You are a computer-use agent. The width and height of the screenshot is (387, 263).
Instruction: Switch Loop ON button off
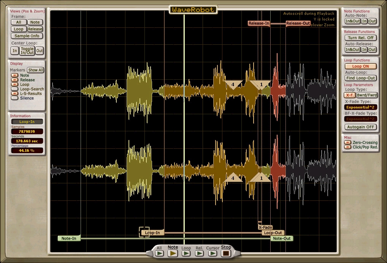[x=361, y=66]
